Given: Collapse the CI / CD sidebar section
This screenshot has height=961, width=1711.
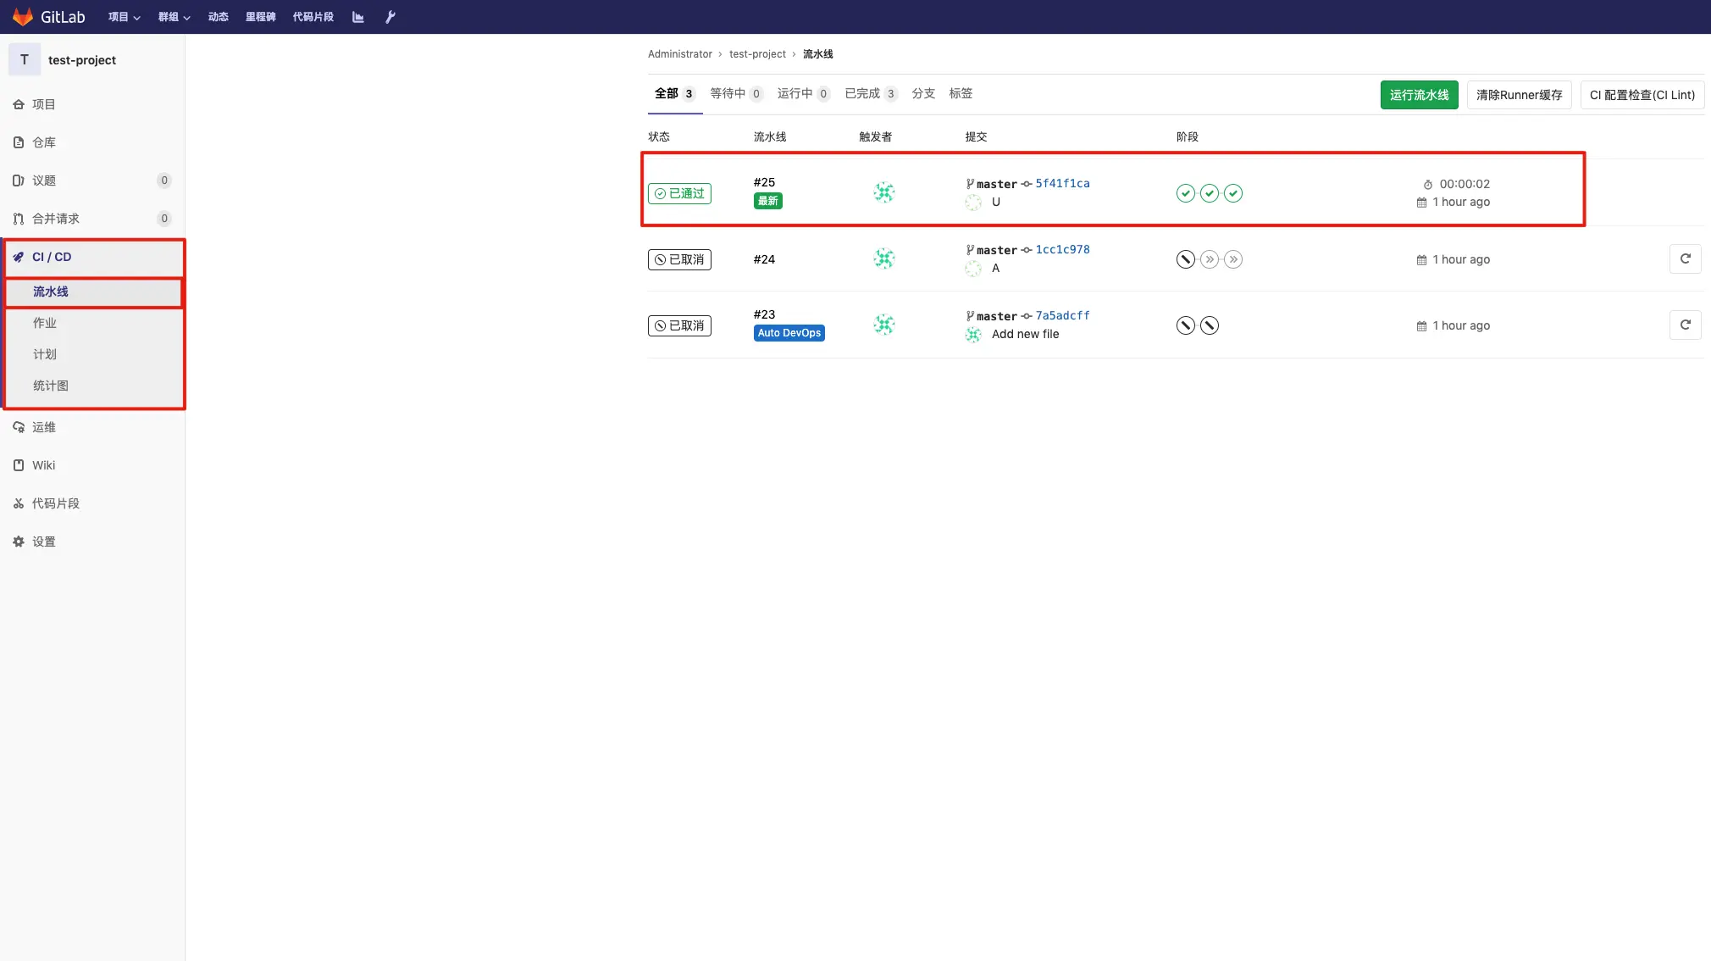Looking at the screenshot, I should pos(52,257).
